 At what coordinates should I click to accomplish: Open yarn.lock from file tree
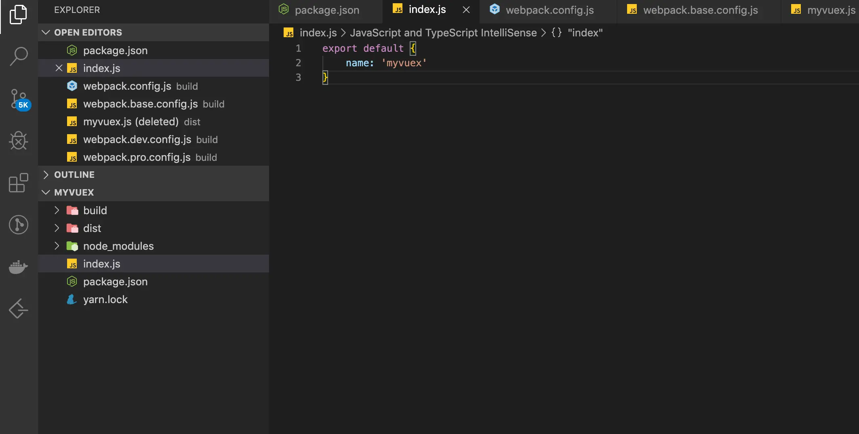point(105,299)
